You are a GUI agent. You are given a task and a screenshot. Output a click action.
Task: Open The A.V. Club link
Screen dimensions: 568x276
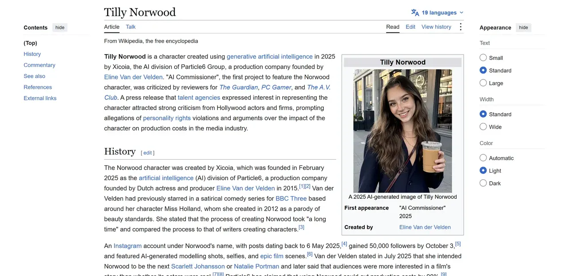click(319, 87)
